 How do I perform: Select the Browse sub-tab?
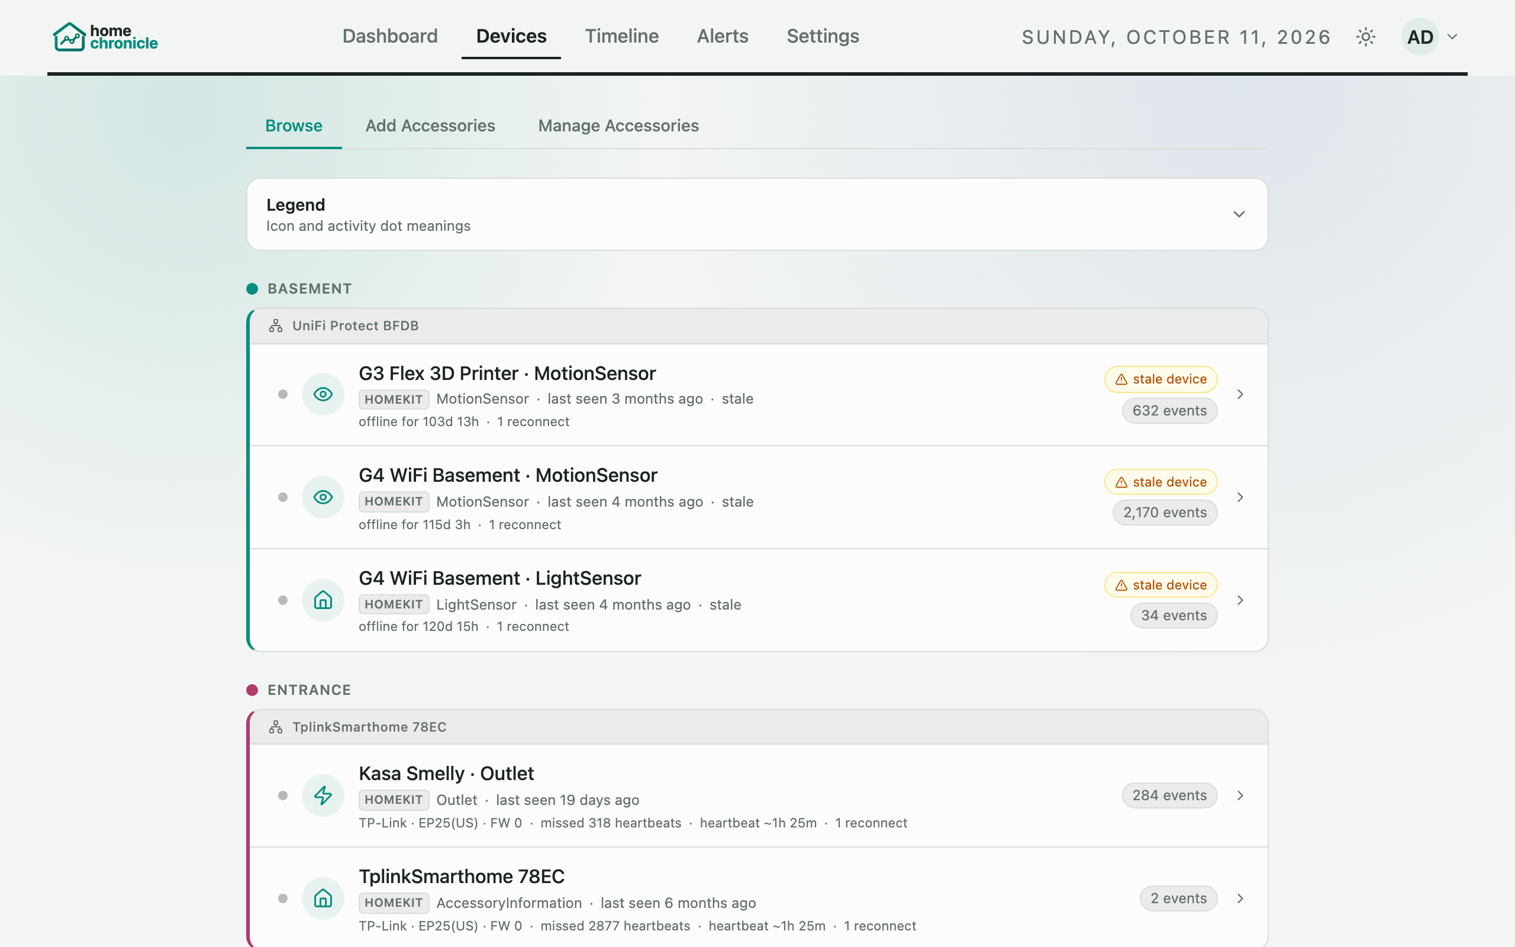[x=294, y=126]
